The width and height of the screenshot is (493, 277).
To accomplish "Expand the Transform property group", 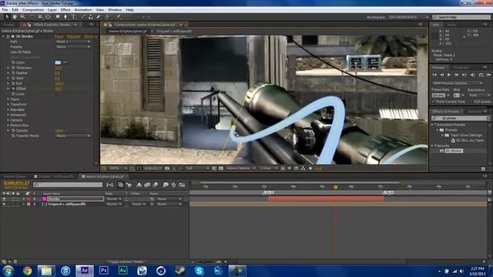I will click(x=8, y=105).
